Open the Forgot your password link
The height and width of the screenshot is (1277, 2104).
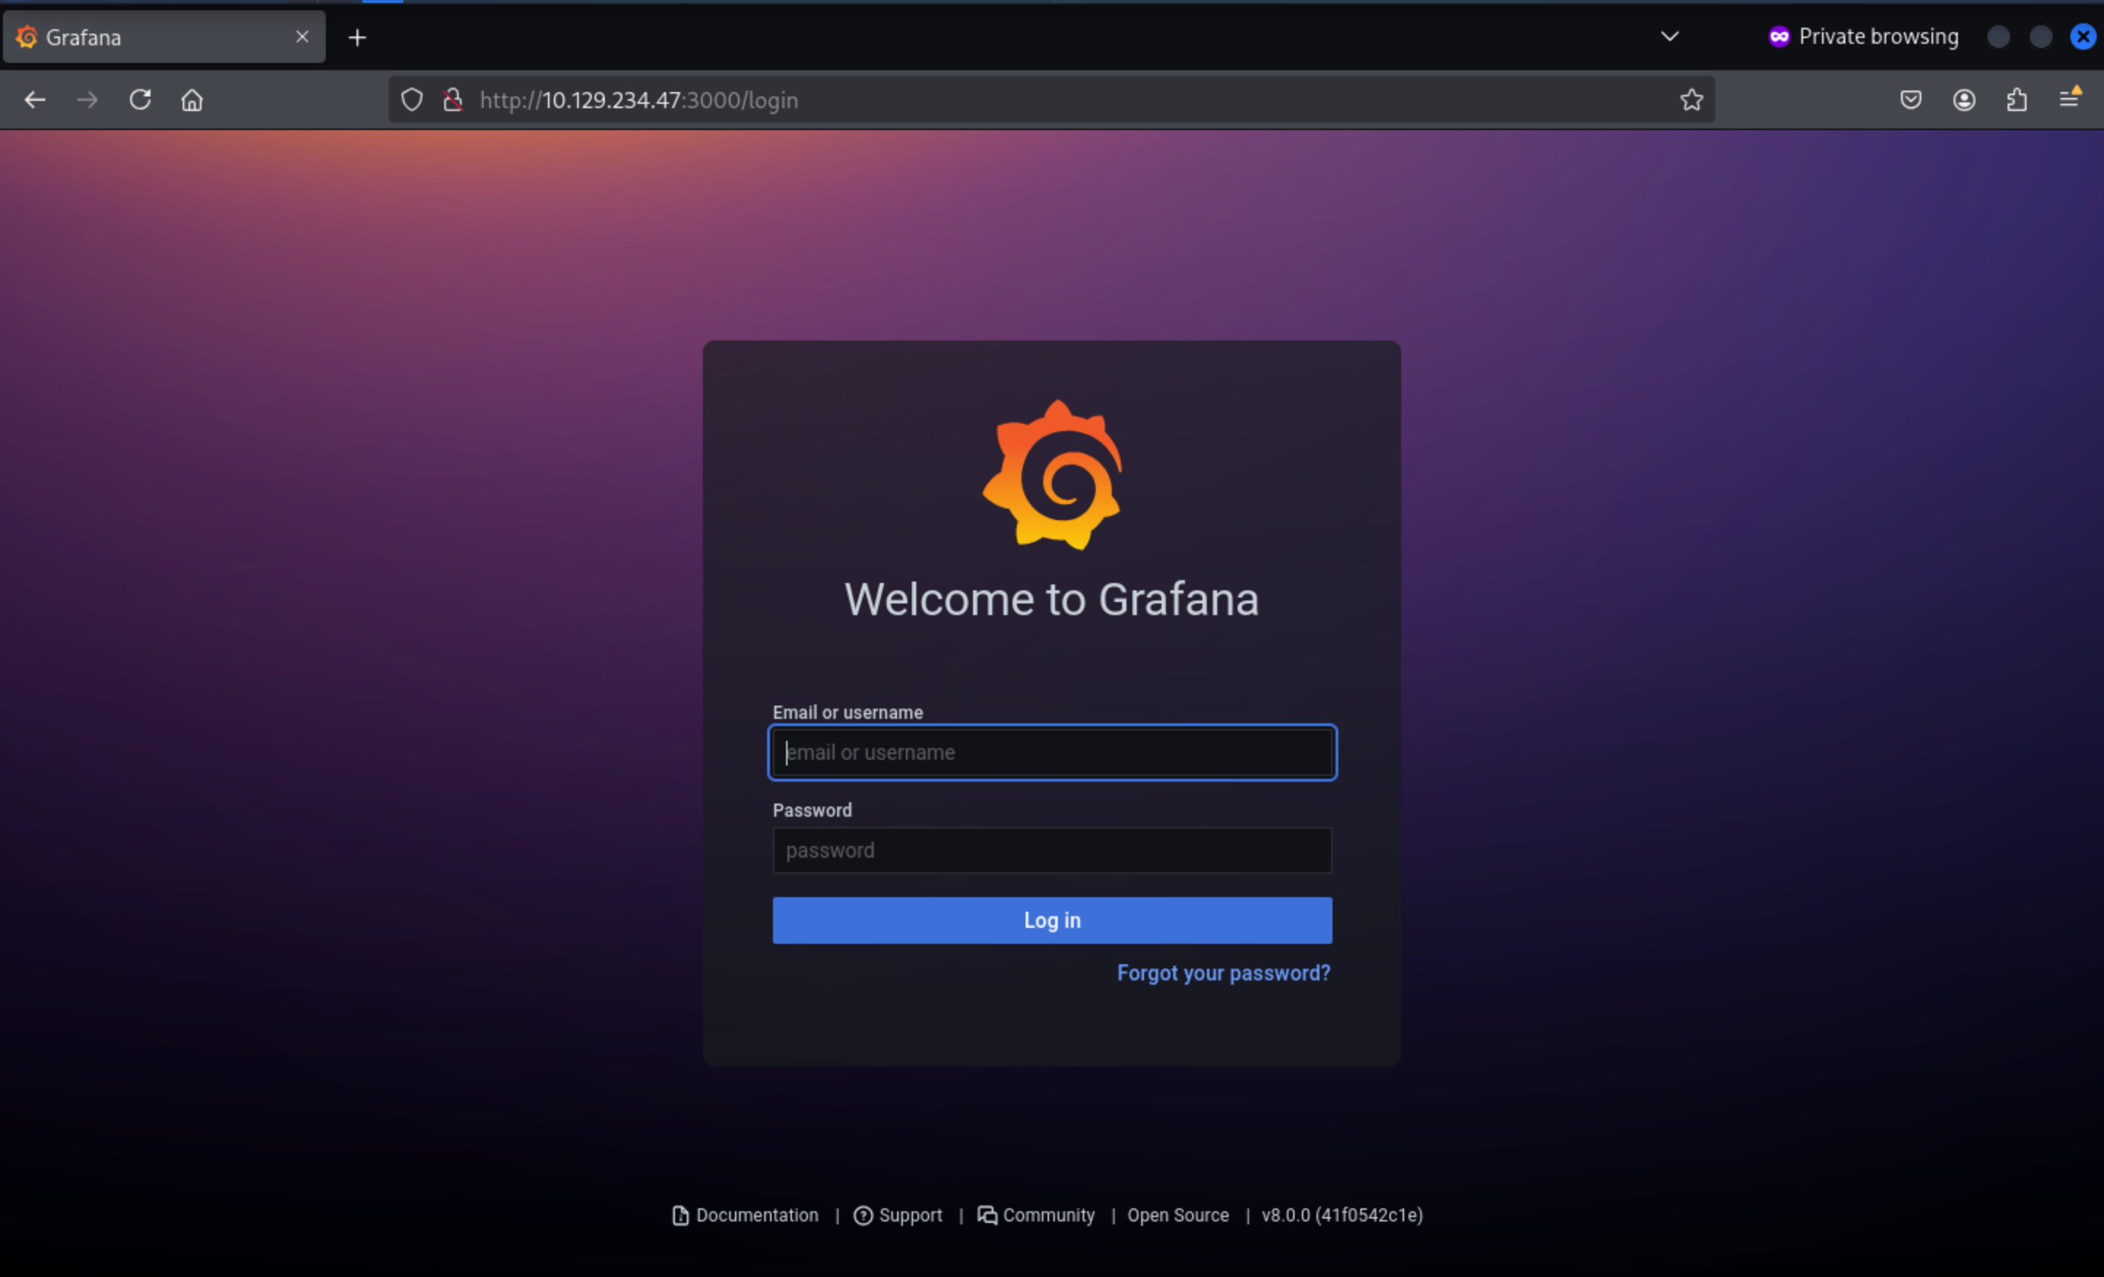tap(1223, 973)
